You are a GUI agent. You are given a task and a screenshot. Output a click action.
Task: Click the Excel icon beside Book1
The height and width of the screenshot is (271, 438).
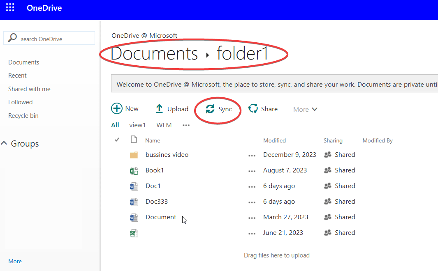point(134,170)
